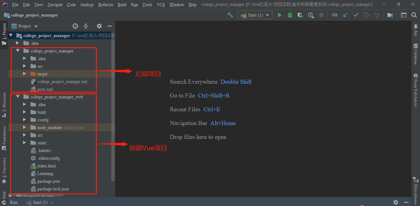The width and height of the screenshot is (420, 206).
Task: Open the Navigate menu
Action: coord(55,5)
